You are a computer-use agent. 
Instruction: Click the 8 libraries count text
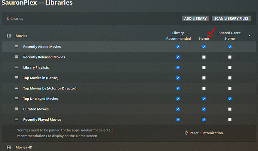coord(15,18)
